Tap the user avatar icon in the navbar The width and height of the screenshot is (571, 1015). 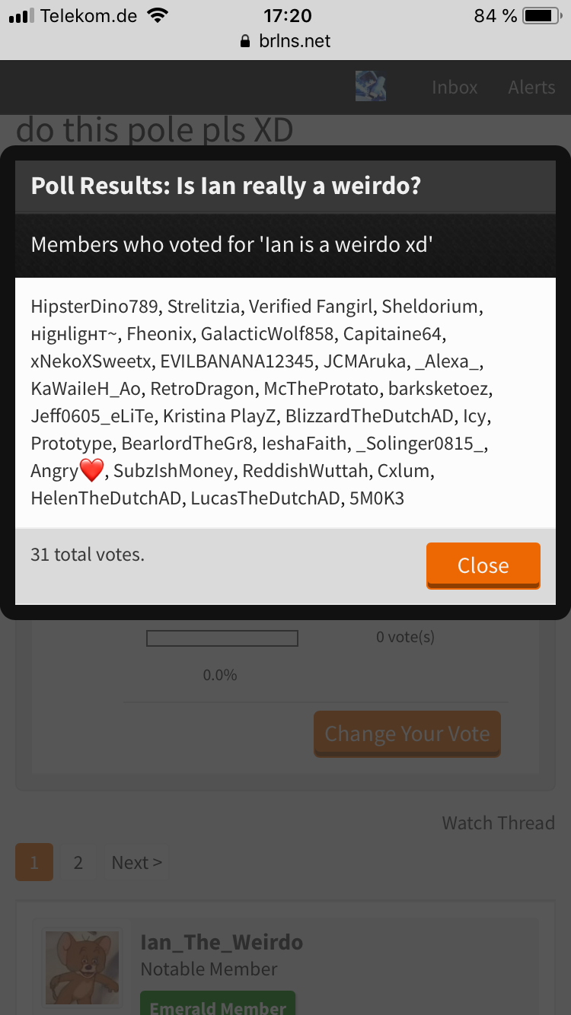click(x=371, y=87)
